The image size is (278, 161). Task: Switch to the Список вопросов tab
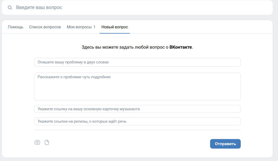[45, 27]
